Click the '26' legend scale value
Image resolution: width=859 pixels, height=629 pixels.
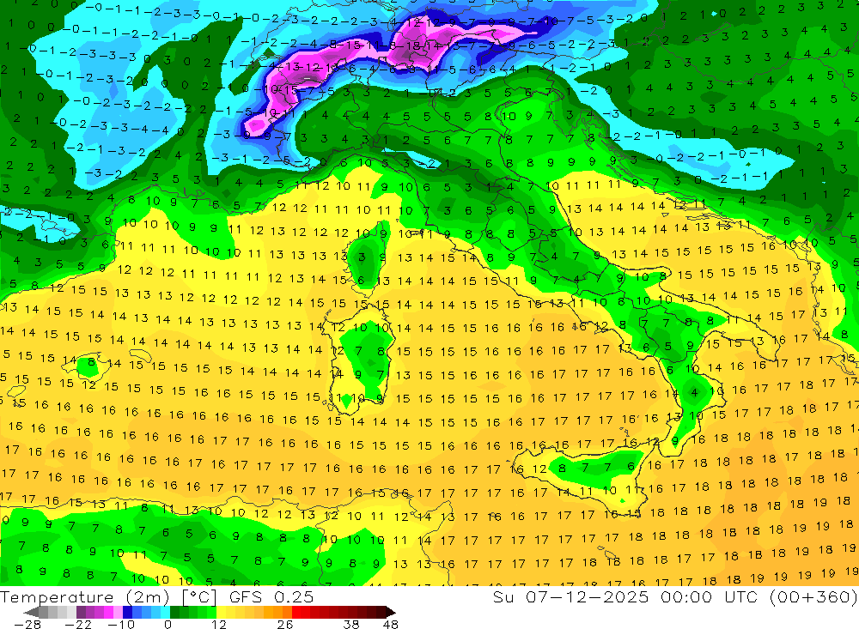click(x=285, y=624)
